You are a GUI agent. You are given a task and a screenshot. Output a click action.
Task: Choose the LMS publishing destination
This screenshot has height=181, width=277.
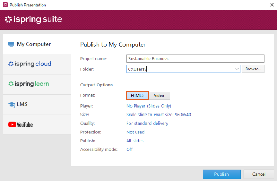37,105
